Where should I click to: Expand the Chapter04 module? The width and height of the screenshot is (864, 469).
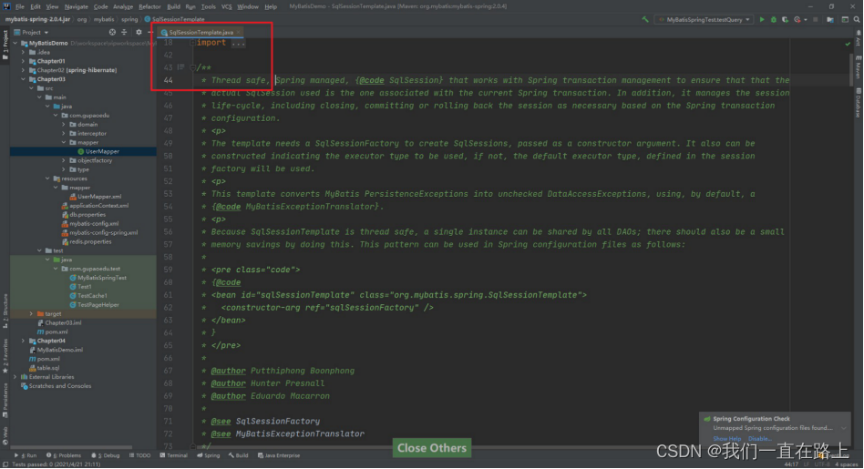(x=23, y=341)
